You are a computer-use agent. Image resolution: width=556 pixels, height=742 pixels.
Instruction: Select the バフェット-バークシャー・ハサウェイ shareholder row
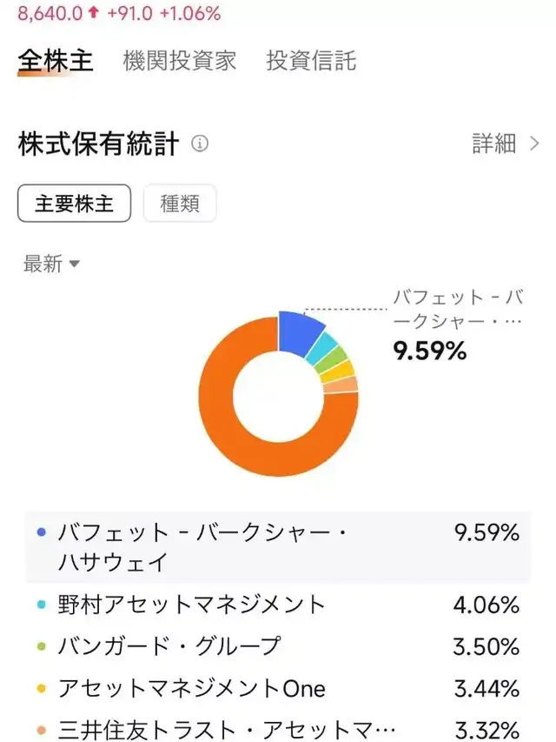[x=278, y=546]
